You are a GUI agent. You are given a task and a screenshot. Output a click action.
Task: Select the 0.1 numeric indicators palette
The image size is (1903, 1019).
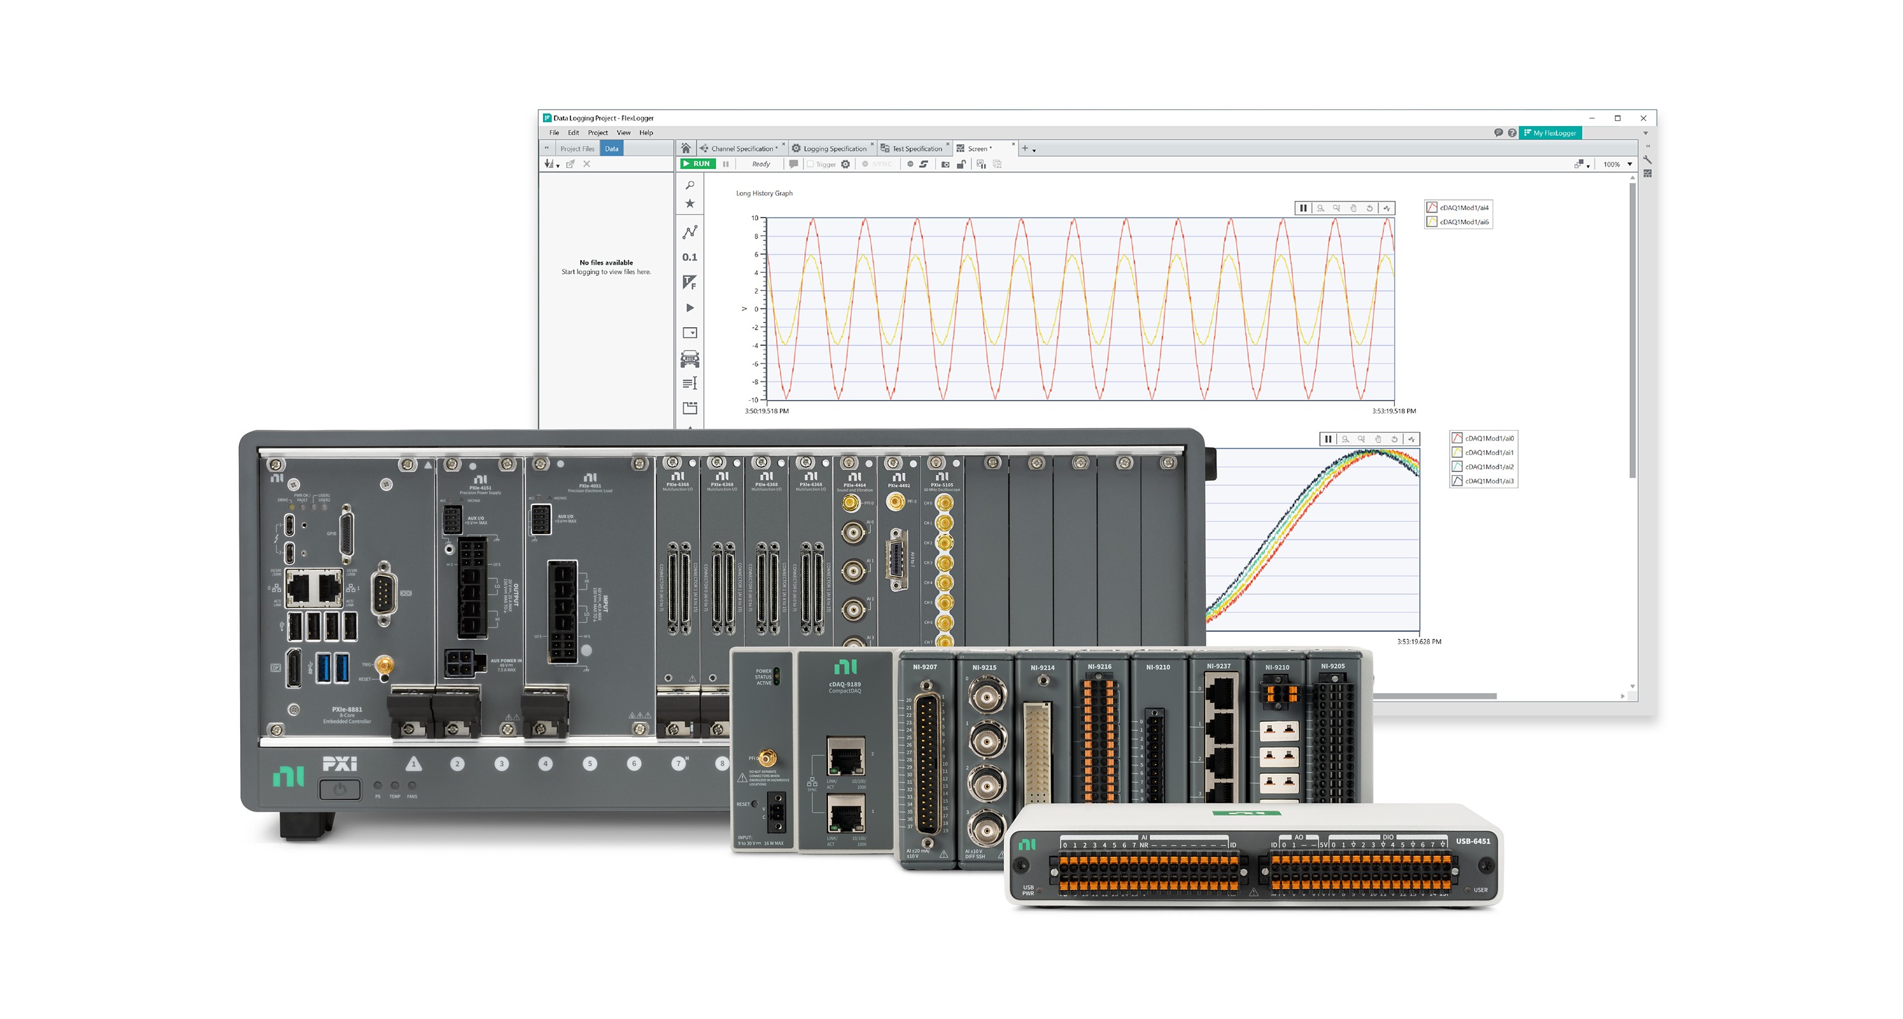(690, 257)
